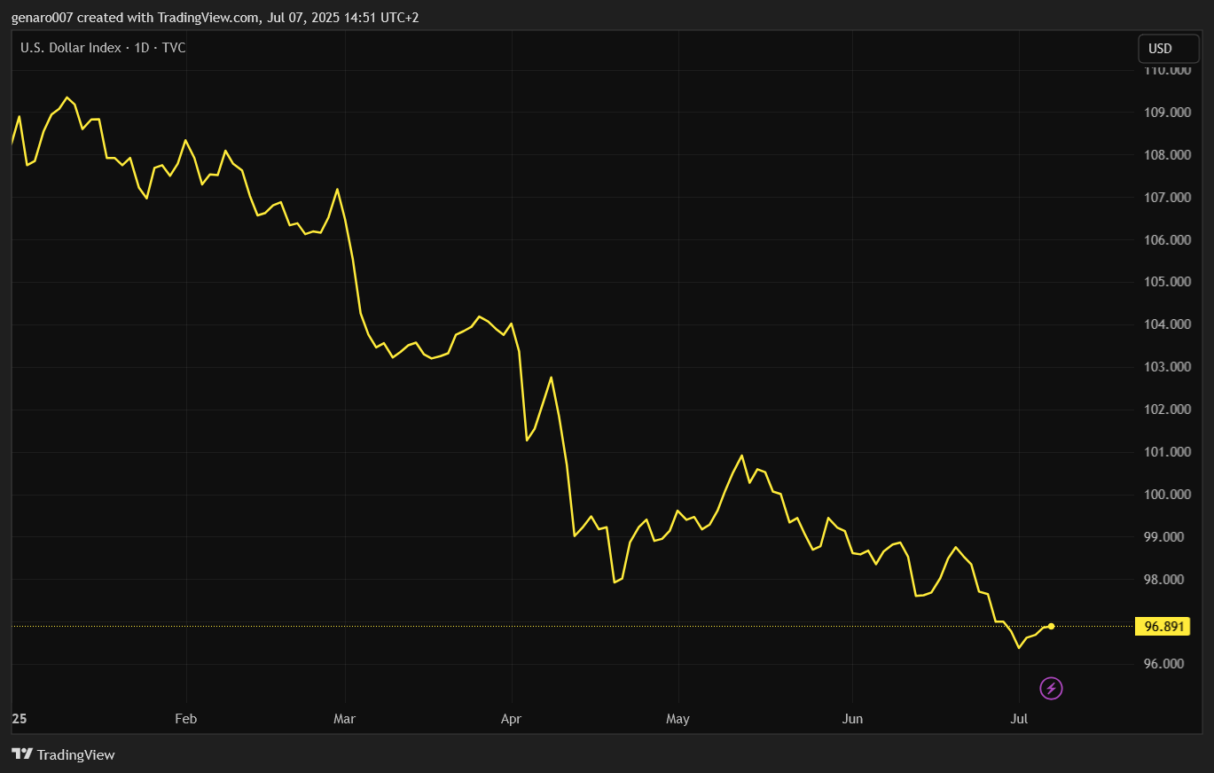
Task: Click the 101.000 price axis label
Action: 1167,452
